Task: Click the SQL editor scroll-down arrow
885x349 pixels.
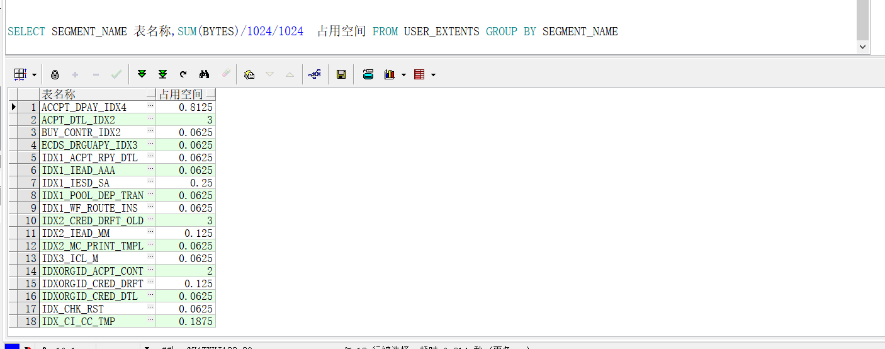Action: point(863,47)
